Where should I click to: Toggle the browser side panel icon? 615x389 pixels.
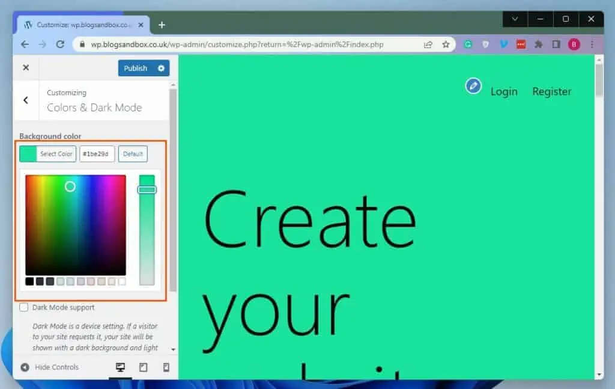tap(556, 44)
